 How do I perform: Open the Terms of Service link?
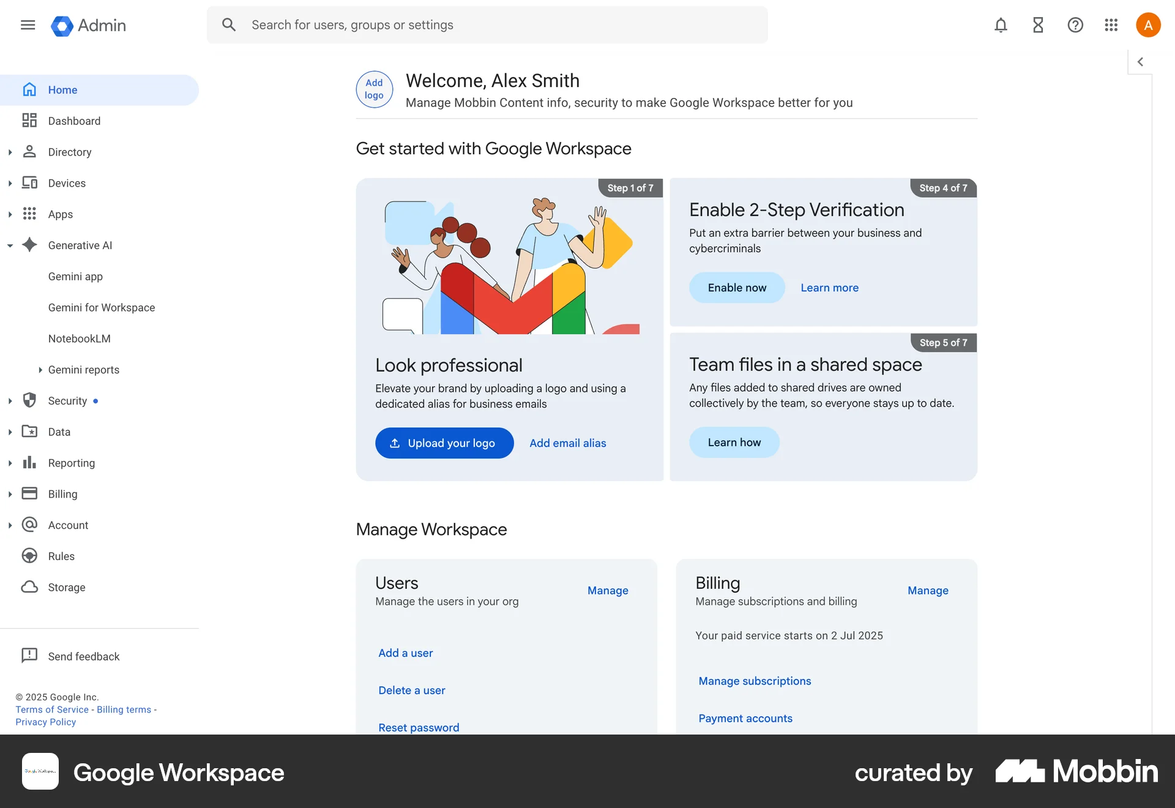tap(51, 709)
